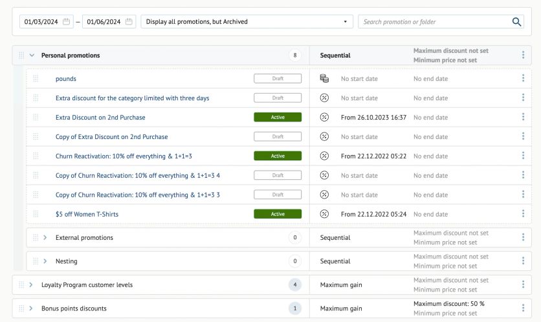The image size is (541, 322).
Task: Expand Bonus points discounts folder
Action: tap(30, 308)
